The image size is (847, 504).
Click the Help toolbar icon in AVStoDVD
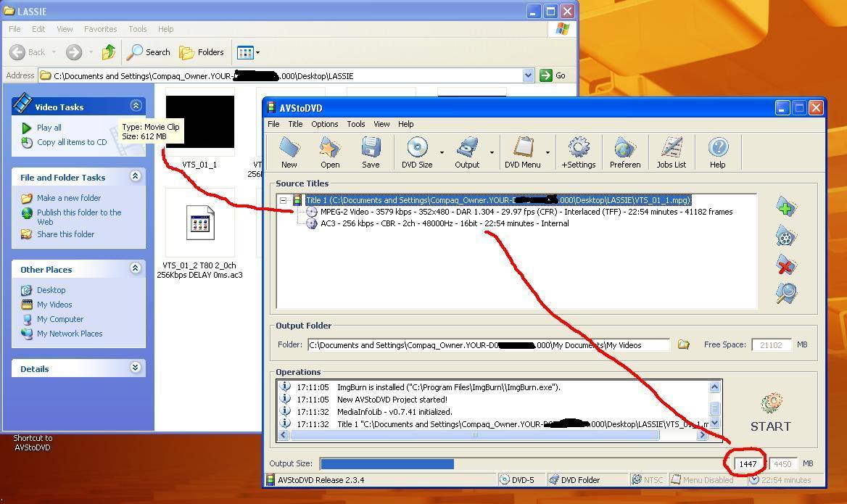[x=718, y=152]
